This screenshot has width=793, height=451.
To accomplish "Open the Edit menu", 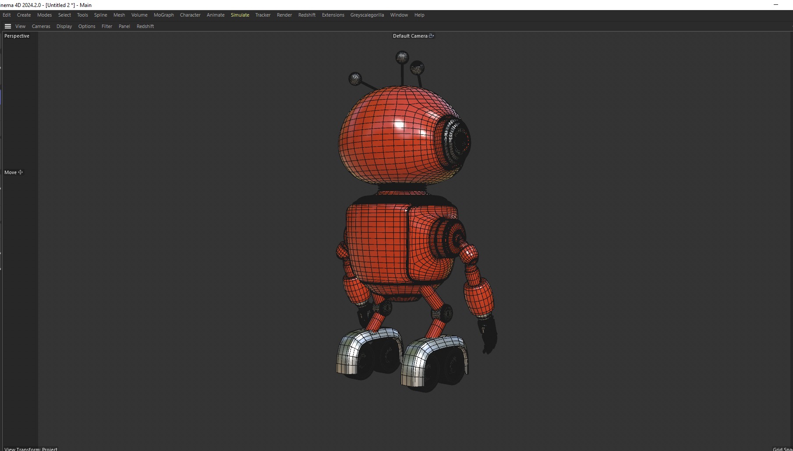I will click(7, 15).
